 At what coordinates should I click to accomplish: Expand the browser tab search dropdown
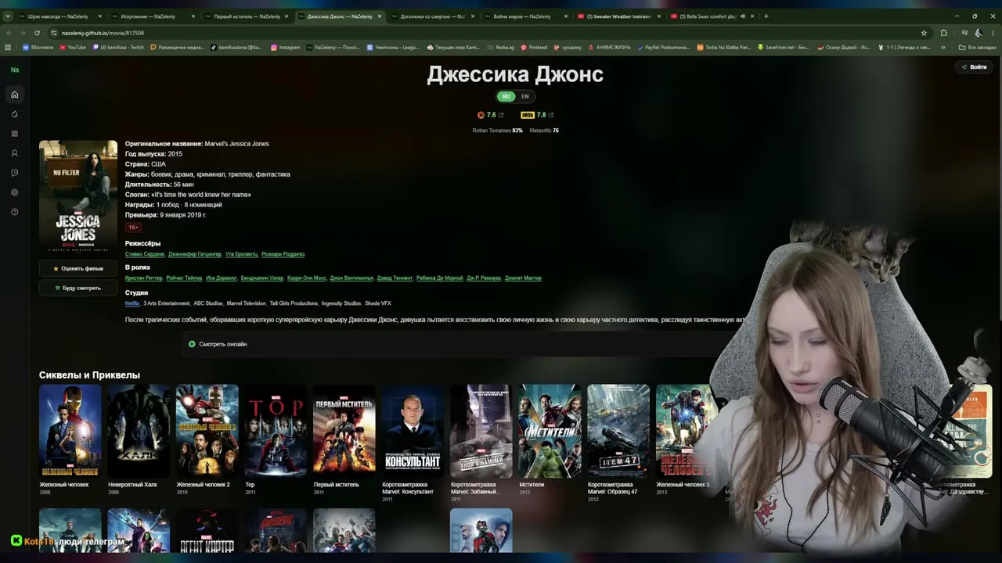point(8,16)
